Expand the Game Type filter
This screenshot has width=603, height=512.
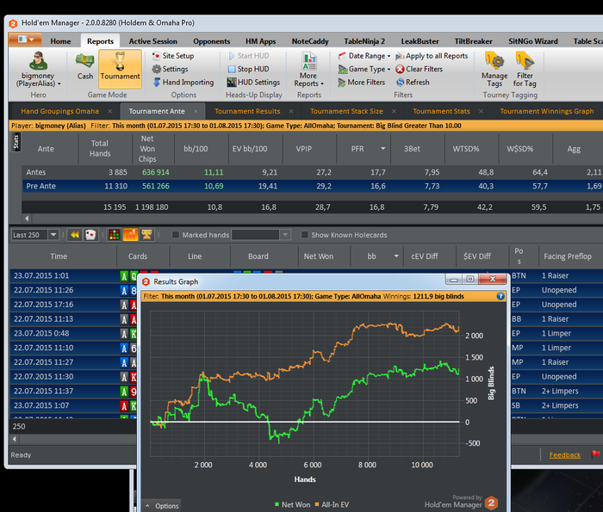coord(364,69)
